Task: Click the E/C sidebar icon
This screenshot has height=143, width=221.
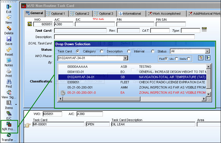Action: tap(9, 114)
